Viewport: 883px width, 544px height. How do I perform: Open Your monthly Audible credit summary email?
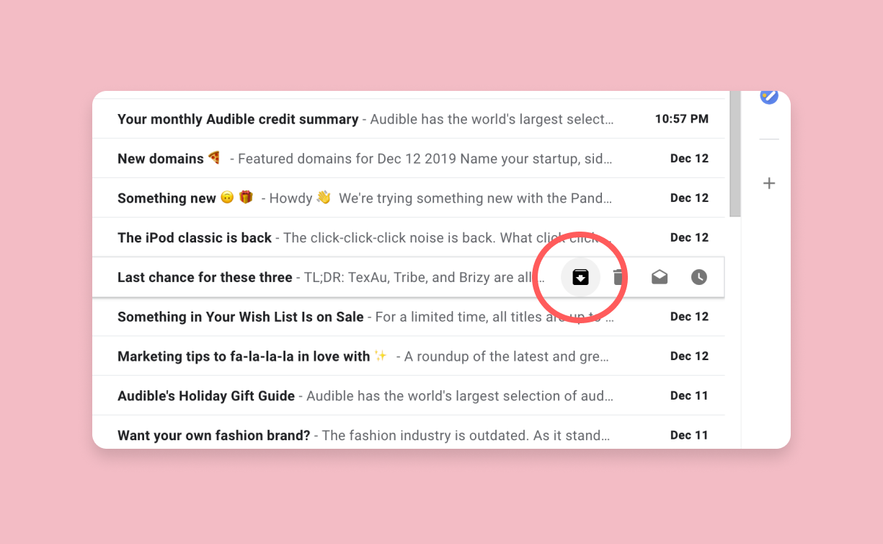point(409,119)
